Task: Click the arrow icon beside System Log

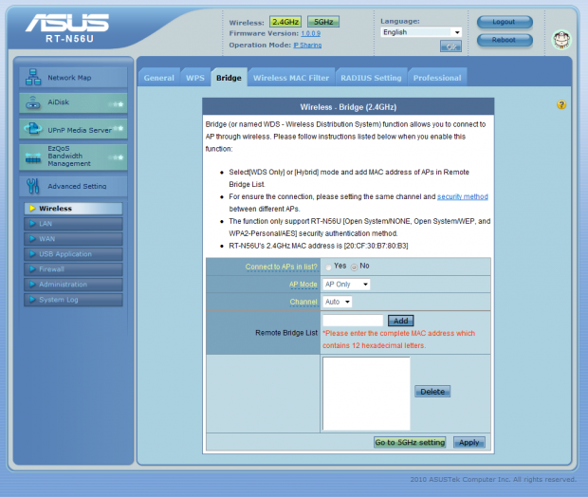Action: pyautogui.click(x=32, y=300)
